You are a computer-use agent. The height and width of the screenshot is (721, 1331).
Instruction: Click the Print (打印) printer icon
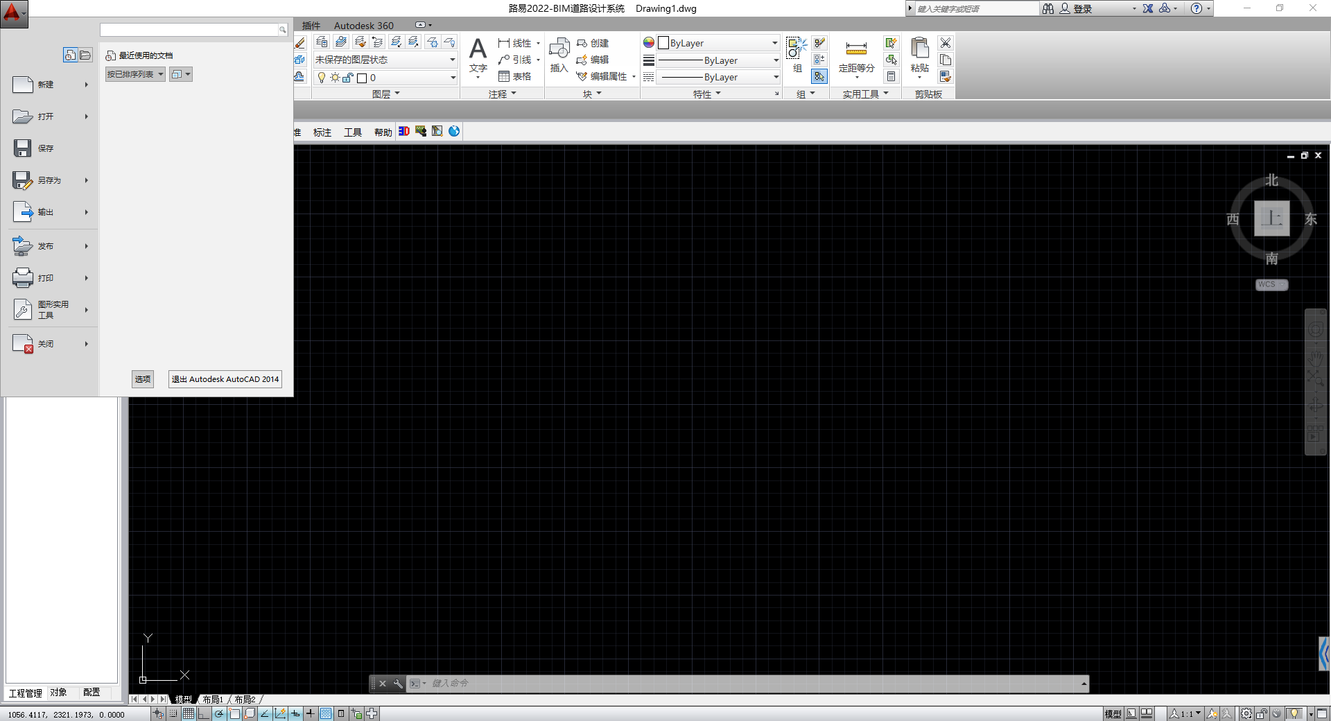pyautogui.click(x=23, y=278)
